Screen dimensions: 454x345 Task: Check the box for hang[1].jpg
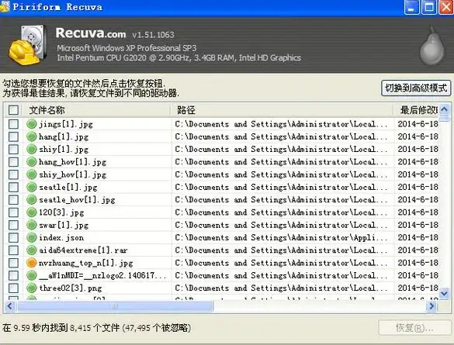coord(13,136)
